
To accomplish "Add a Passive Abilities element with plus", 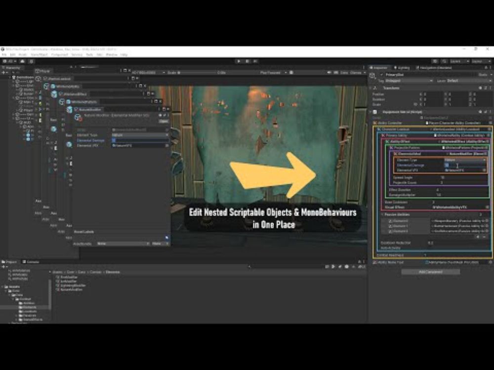I will click(x=478, y=237).
